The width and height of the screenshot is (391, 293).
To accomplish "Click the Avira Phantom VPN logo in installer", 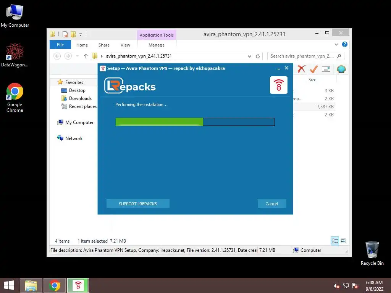I will point(278,85).
